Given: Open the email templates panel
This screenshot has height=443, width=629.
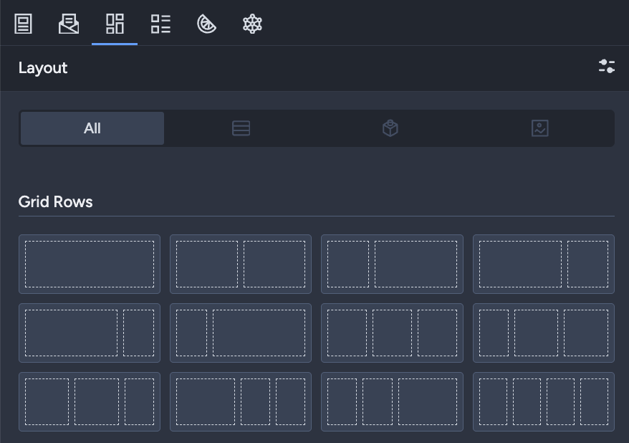Looking at the screenshot, I should coord(69,23).
